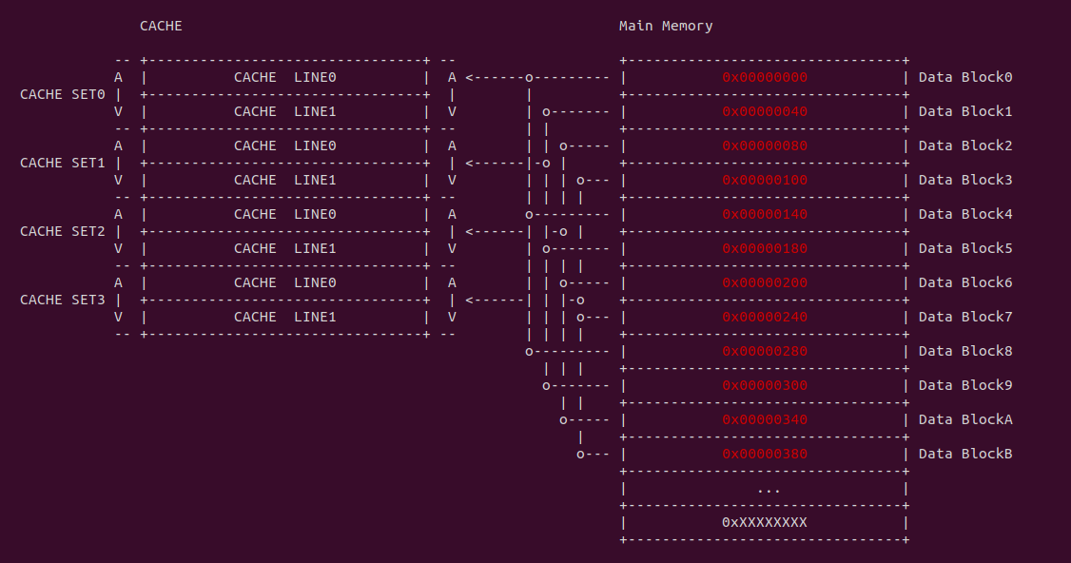
Task: Click the Data BlockA label
Action: click(965, 419)
